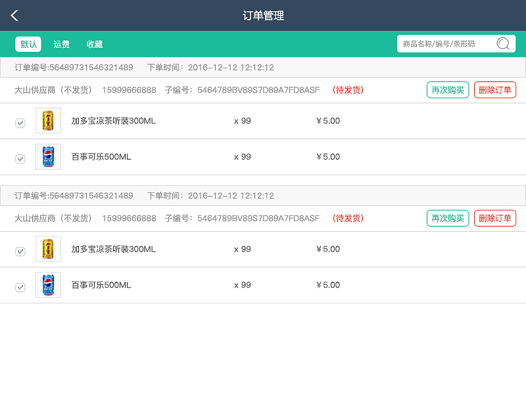Image resolution: width=526 pixels, height=394 pixels.
Task: Select the 默认 sort tab
Action: pos(28,44)
